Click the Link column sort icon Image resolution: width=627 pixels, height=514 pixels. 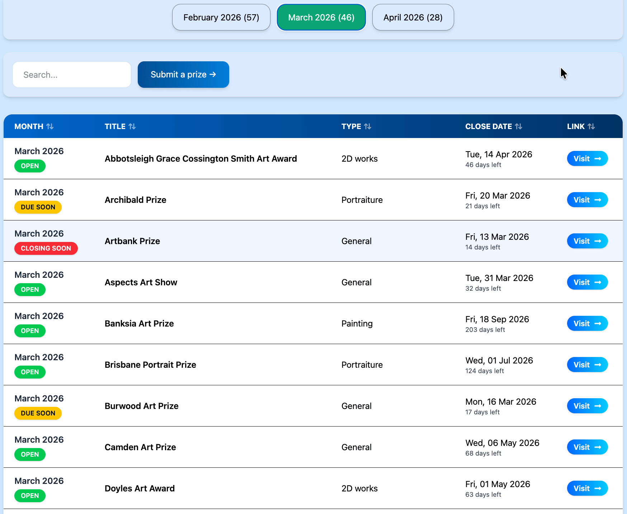click(x=591, y=127)
